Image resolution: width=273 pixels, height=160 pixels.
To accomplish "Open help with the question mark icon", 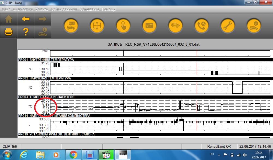I will tap(26, 32).
